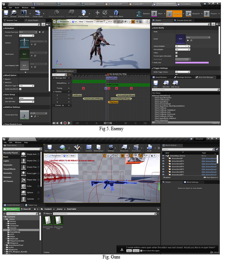
Task: Select the WeaponDataTable asset thumbnail
Action: click(x=58, y=220)
